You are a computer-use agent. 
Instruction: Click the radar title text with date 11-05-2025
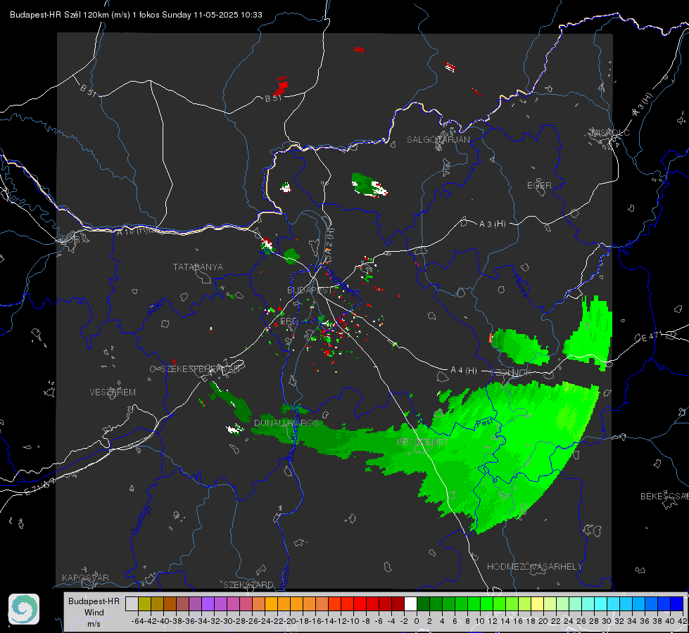(136, 15)
